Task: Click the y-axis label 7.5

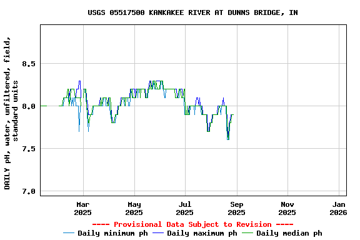Action: point(29,149)
